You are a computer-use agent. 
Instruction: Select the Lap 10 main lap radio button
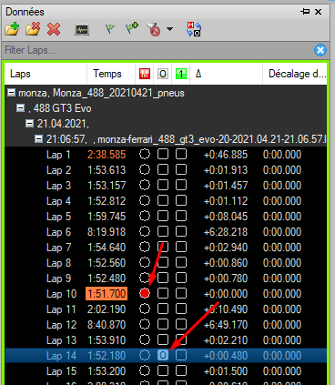[145, 293]
